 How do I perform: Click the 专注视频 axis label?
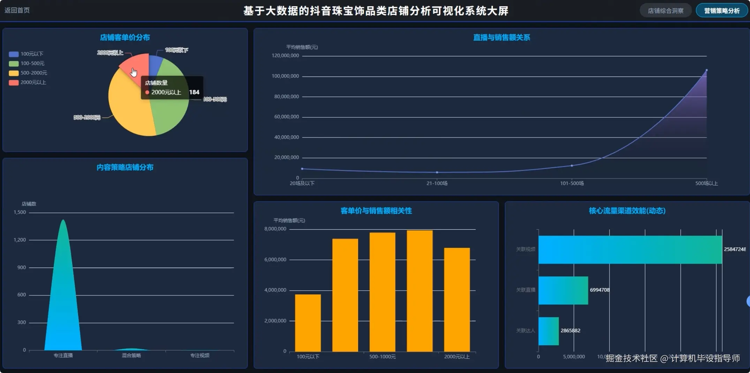(x=200, y=355)
